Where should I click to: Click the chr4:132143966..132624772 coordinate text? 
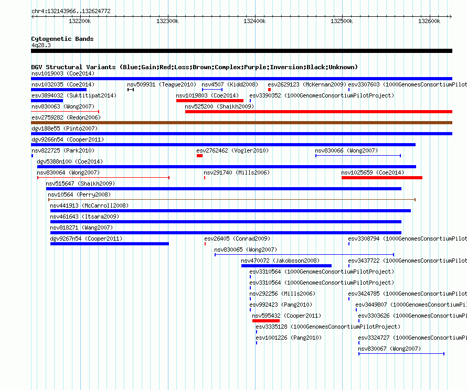[x=71, y=11]
